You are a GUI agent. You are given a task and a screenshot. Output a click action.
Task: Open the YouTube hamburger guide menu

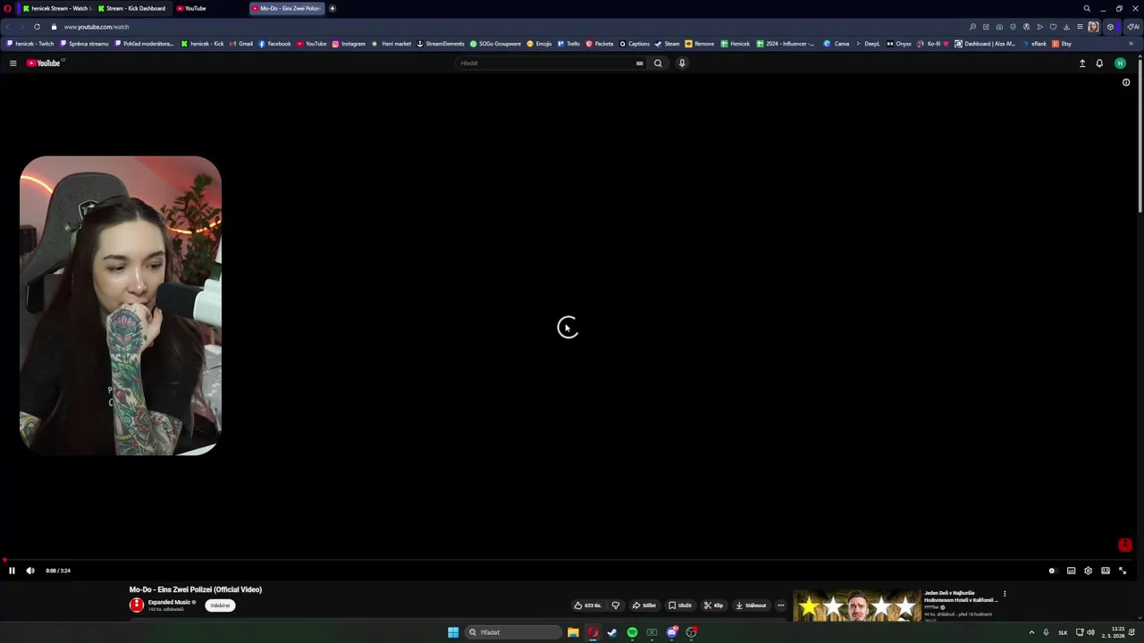click(13, 63)
